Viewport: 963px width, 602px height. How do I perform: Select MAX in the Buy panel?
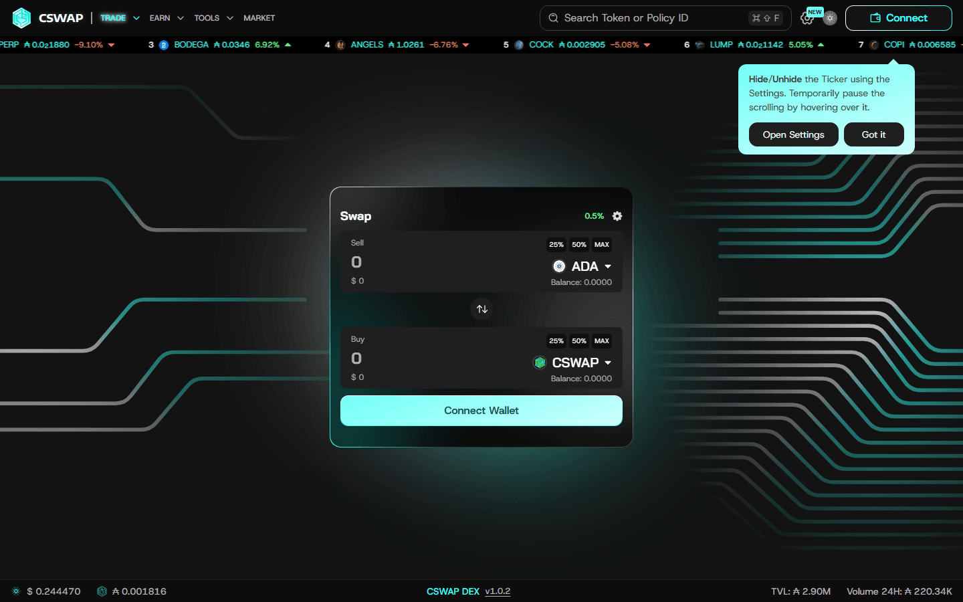[602, 341]
